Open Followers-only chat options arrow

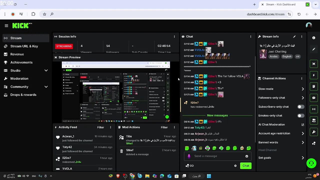tap(303, 98)
